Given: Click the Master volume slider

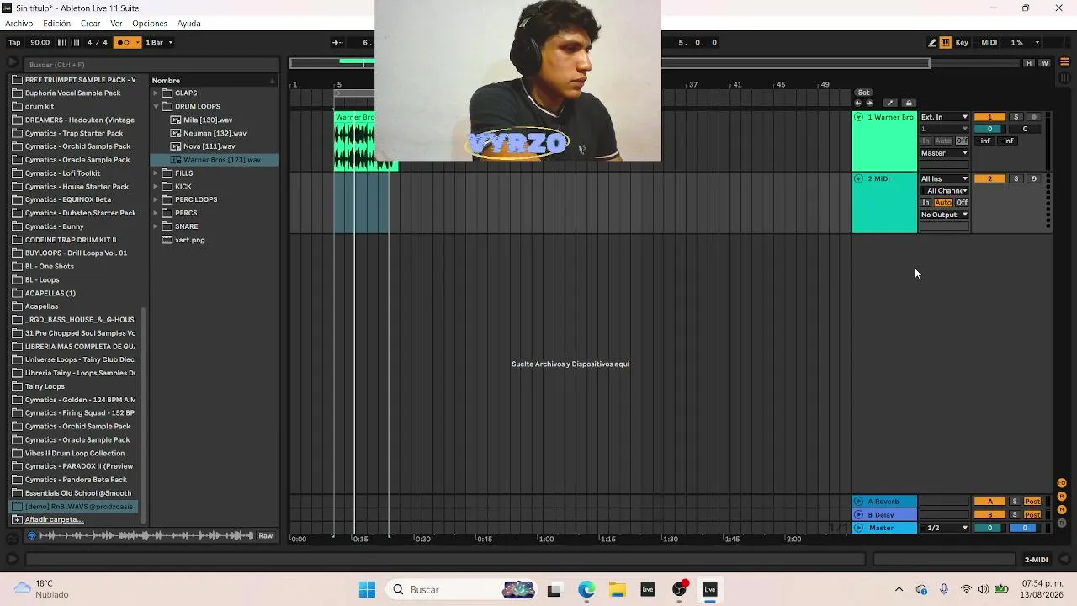Looking at the screenshot, I should (x=989, y=528).
